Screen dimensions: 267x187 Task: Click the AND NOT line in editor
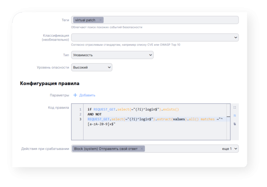coord(94,114)
